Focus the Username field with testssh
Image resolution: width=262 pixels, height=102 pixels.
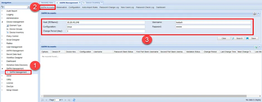coord(213,22)
